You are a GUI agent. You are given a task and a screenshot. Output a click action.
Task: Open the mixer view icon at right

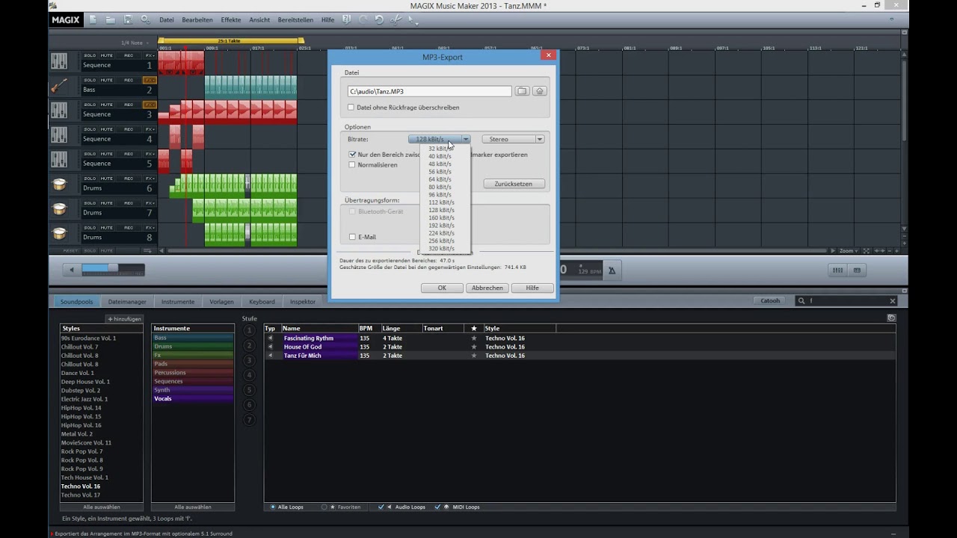tap(838, 270)
